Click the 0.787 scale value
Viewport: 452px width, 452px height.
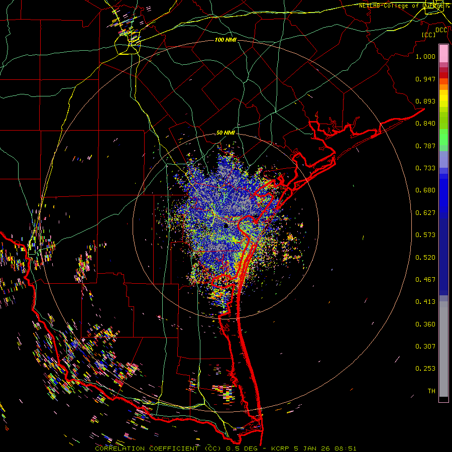tap(425, 146)
